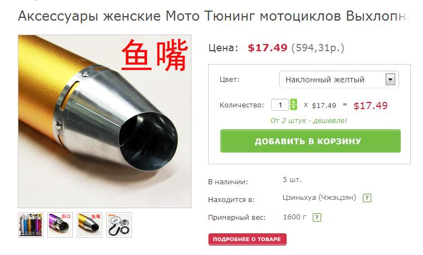Click the help icon beside Цзиньхуа (Чжэцзян)

[x=367, y=198]
